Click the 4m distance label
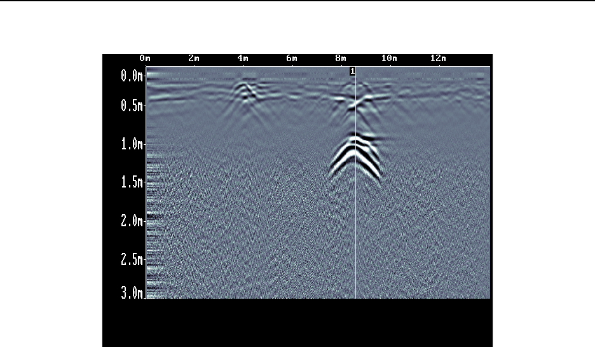Screen dimensions: 595x347 (243, 58)
